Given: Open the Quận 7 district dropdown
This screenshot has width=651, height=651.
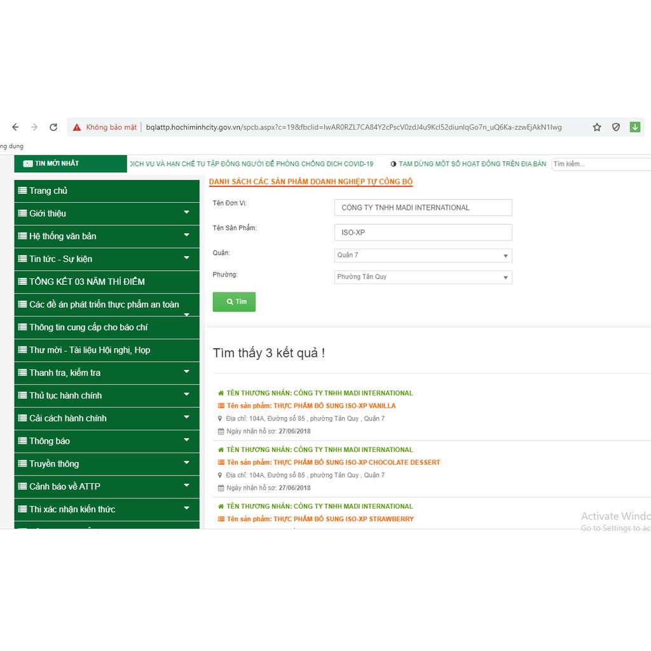Looking at the screenshot, I should click(423, 256).
